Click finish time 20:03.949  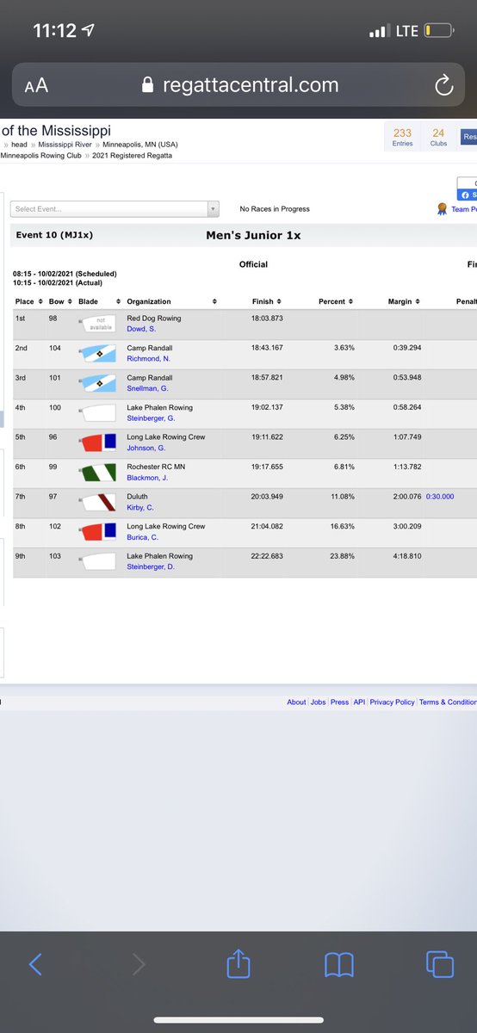pyautogui.click(x=268, y=497)
